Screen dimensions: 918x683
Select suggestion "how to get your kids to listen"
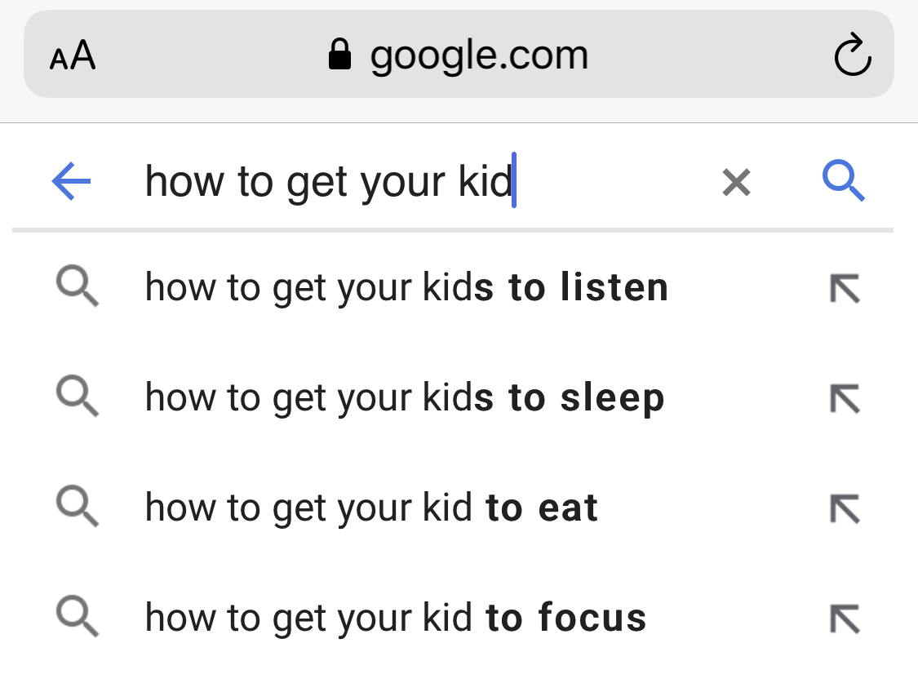tap(406, 287)
